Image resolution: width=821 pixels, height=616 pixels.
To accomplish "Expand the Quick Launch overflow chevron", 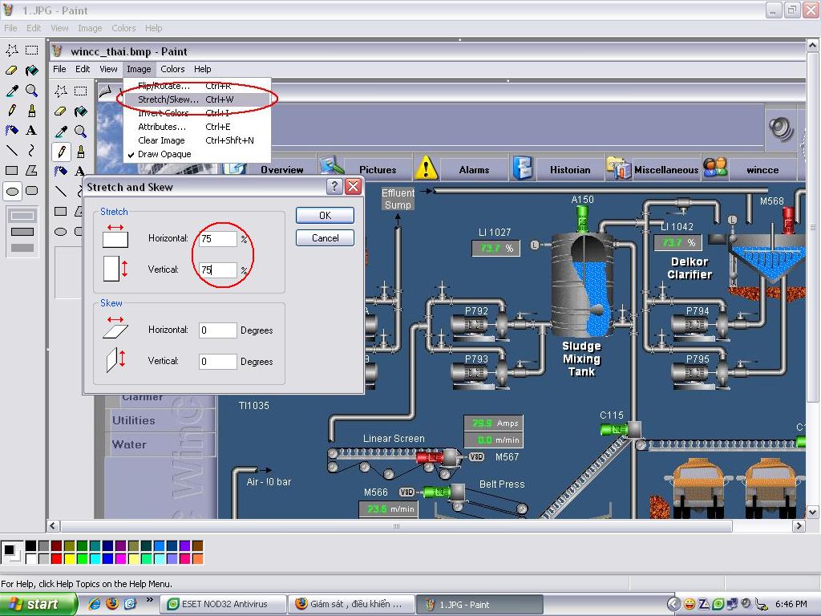I will coord(150,600).
